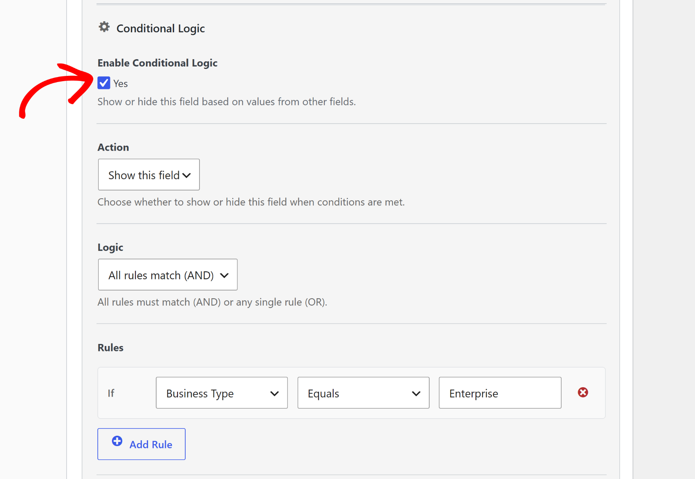Click the Add Rule button
This screenshot has width=695, height=479.
coord(141,444)
